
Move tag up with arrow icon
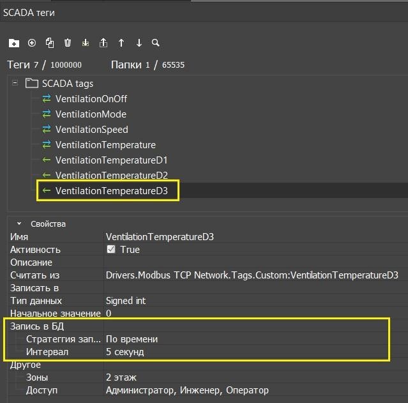coord(121,43)
